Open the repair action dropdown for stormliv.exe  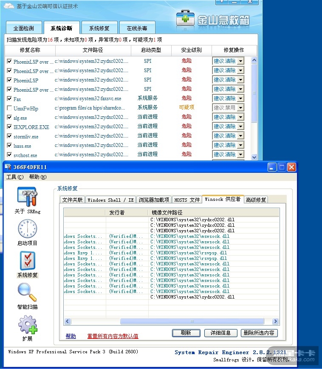point(240,136)
